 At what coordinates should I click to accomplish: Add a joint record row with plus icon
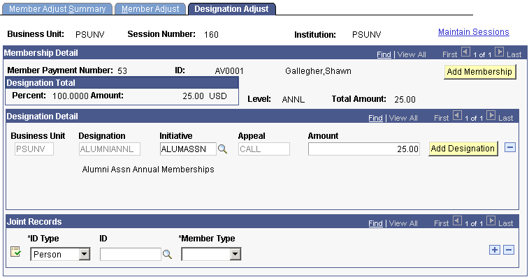point(495,250)
